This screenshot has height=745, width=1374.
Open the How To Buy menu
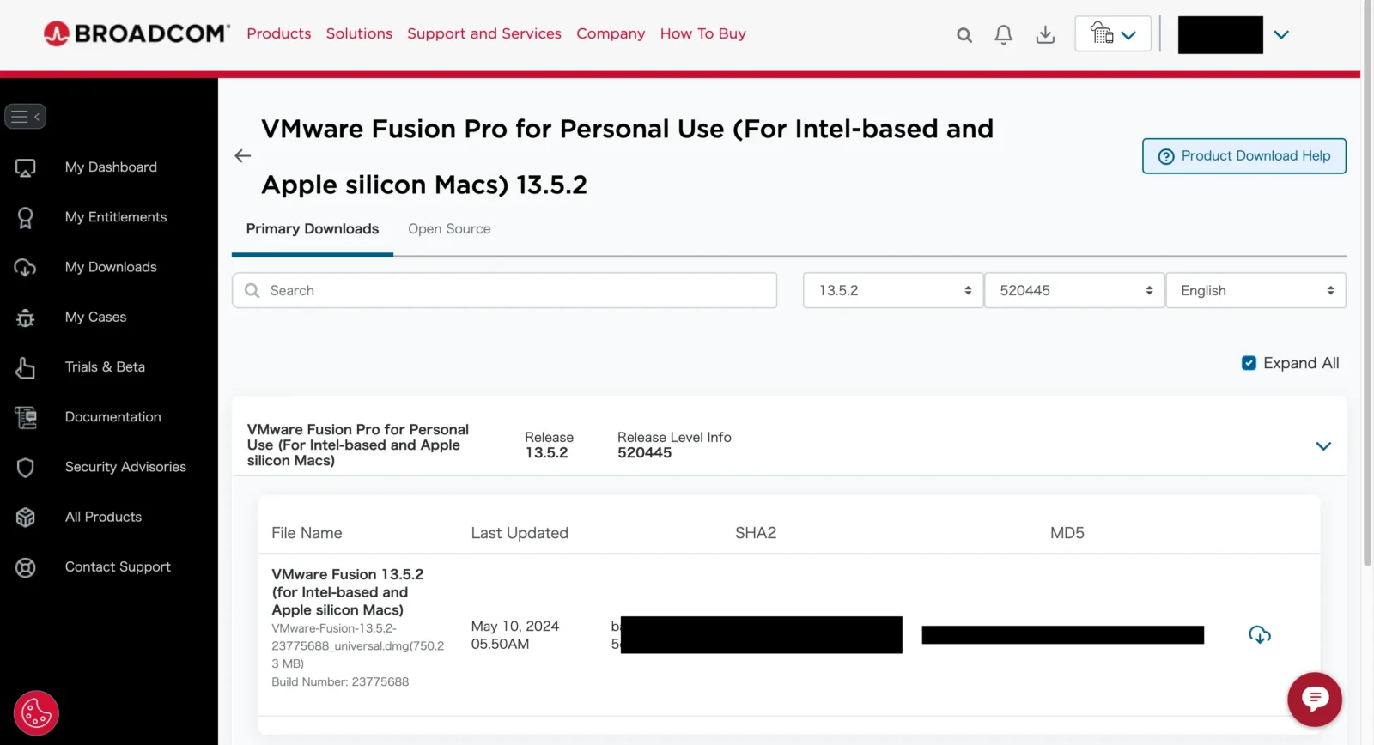[x=703, y=33]
